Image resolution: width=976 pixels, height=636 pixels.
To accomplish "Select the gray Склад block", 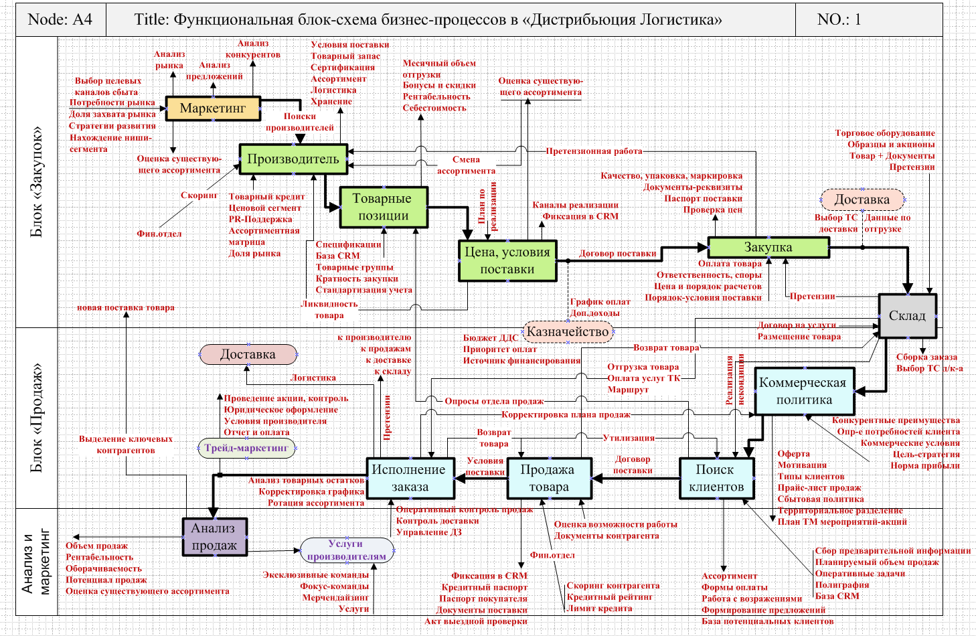I will [907, 315].
